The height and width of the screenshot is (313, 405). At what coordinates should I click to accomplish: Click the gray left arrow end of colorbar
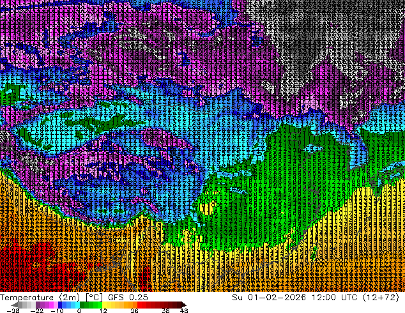15,305
